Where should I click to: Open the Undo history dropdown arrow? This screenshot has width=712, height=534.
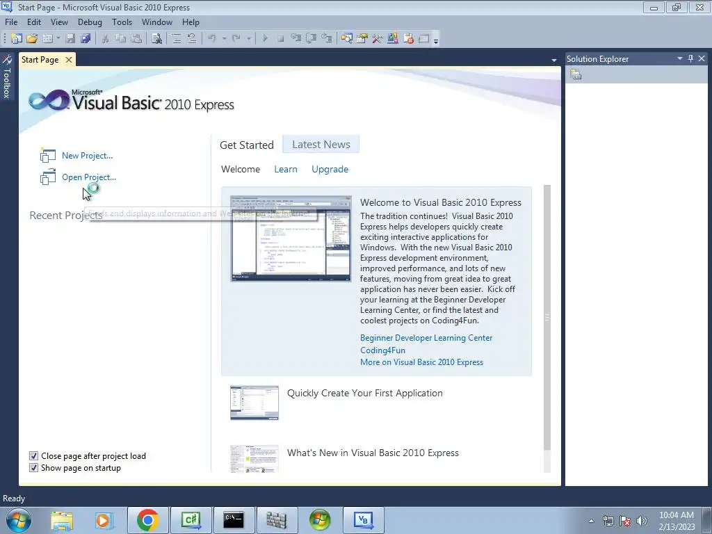click(x=224, y=39)
